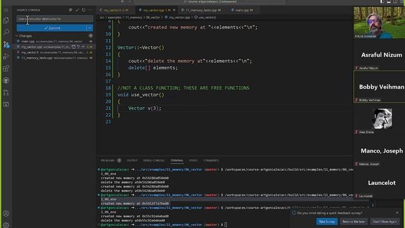This screenshot has width=405, height=228.
Task: Click Bobby Veihman participant tile
Action: [379, 87]
